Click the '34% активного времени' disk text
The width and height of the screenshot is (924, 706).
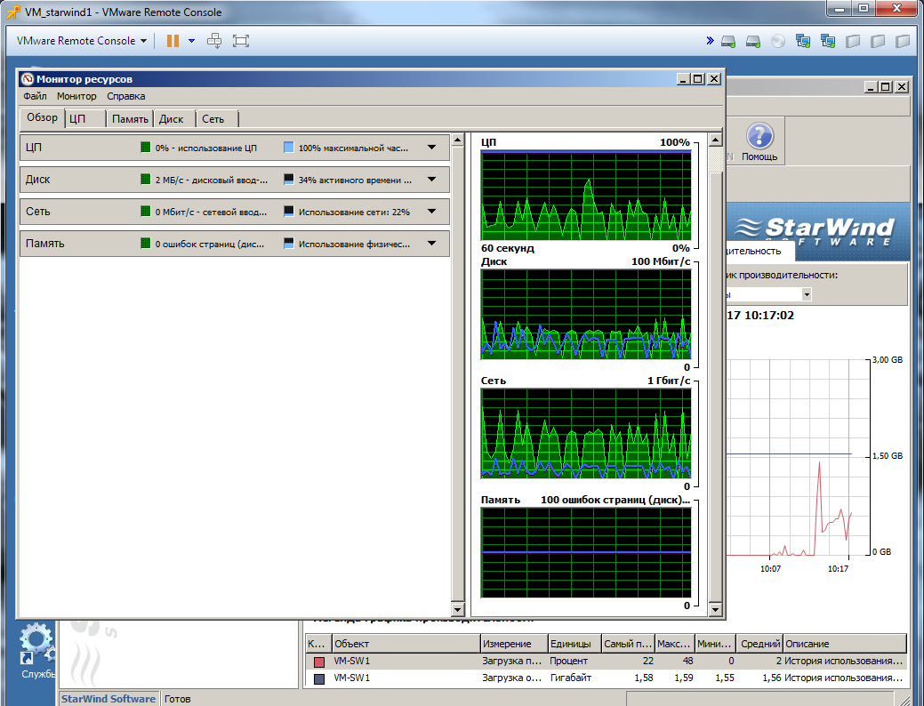(355, 180)
